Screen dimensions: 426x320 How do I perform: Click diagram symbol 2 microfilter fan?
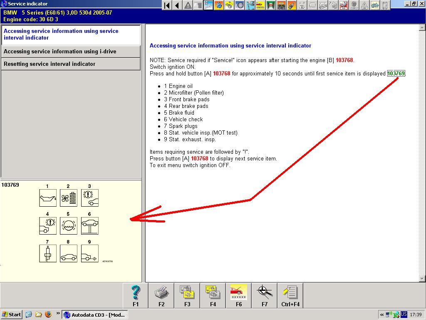click(69, 198)
